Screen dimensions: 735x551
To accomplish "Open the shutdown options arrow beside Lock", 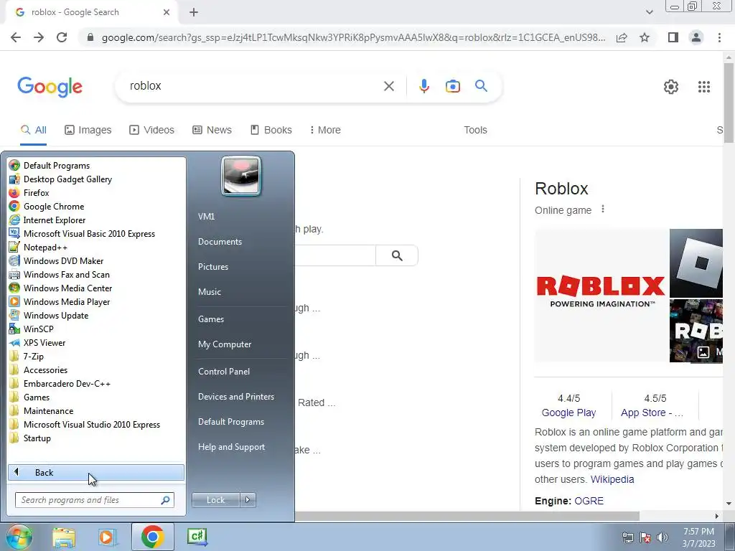I will 248,500.
